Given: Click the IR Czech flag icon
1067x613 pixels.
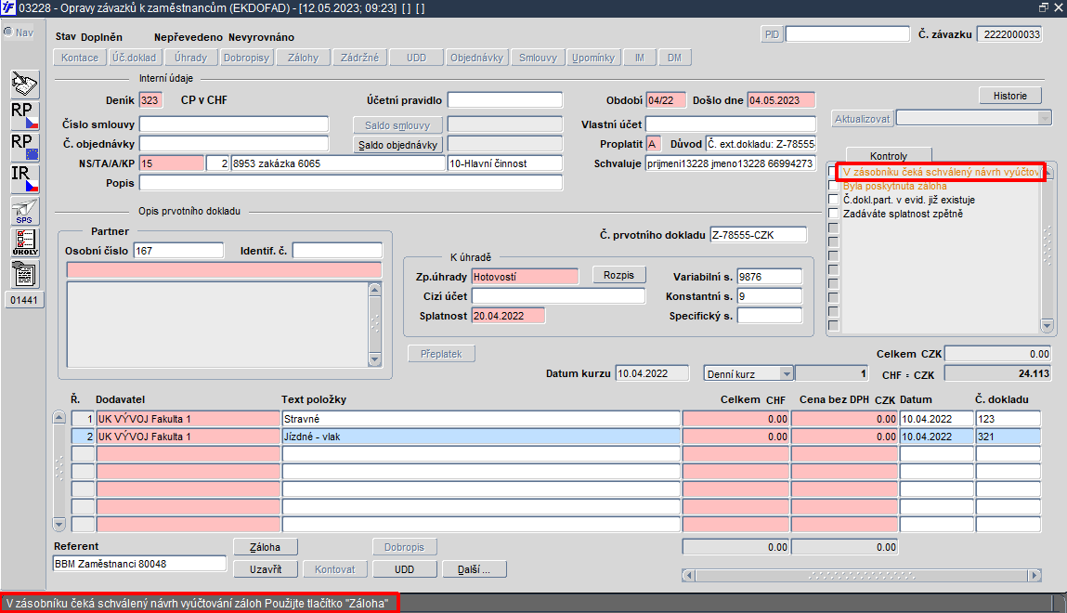Looking at the screenshot, I should (x=24, y=178).
